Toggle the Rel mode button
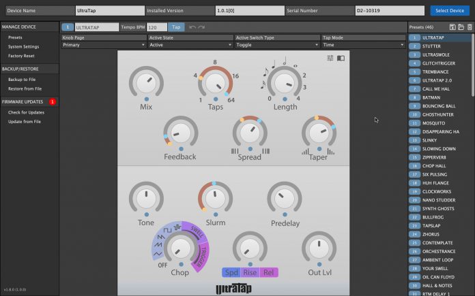The height and width of the screenshot is (296, 475). (269, 272)
